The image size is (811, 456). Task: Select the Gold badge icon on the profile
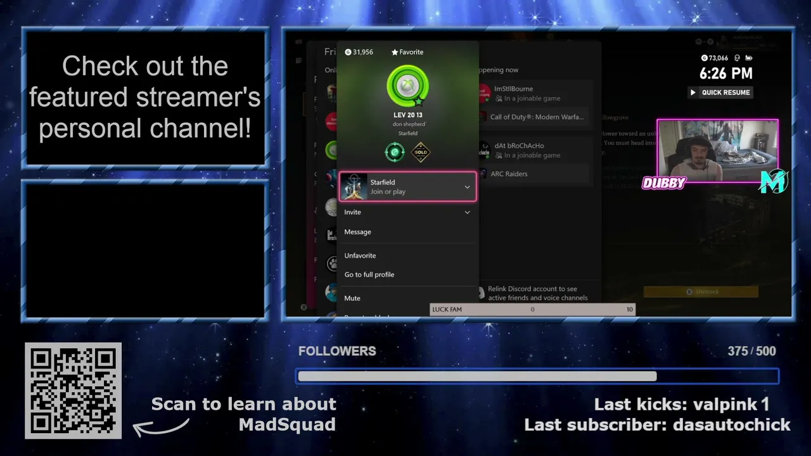click(421, 152)
